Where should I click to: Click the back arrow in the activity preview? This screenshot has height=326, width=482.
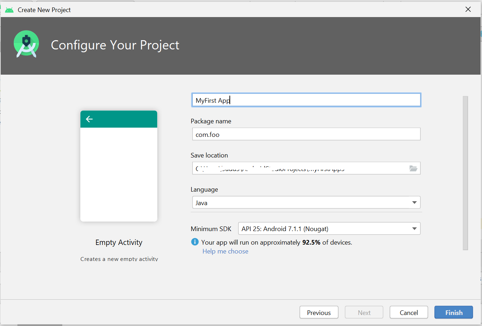89,119
